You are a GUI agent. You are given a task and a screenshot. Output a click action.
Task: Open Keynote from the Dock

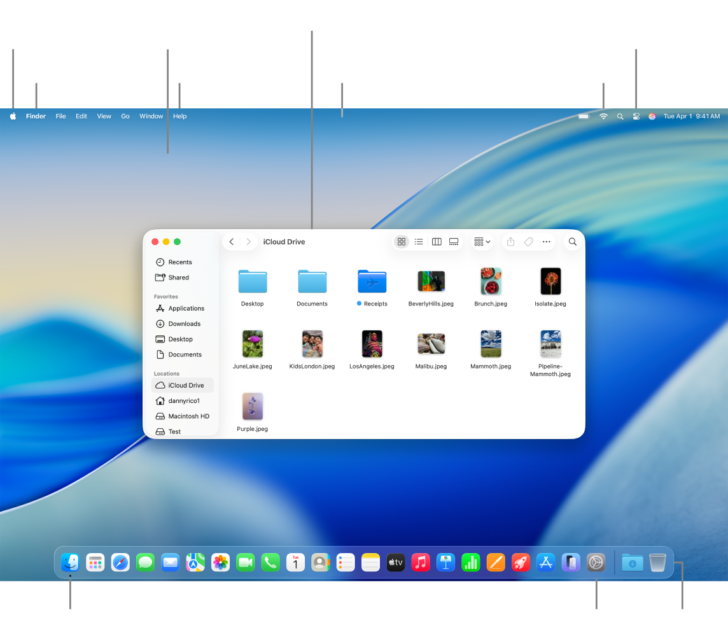pyautogui.click(x=445, y=563)
